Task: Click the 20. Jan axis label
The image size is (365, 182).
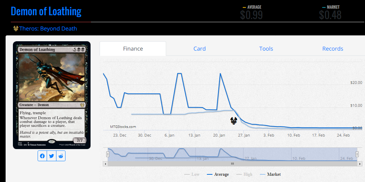Action: 219,135
